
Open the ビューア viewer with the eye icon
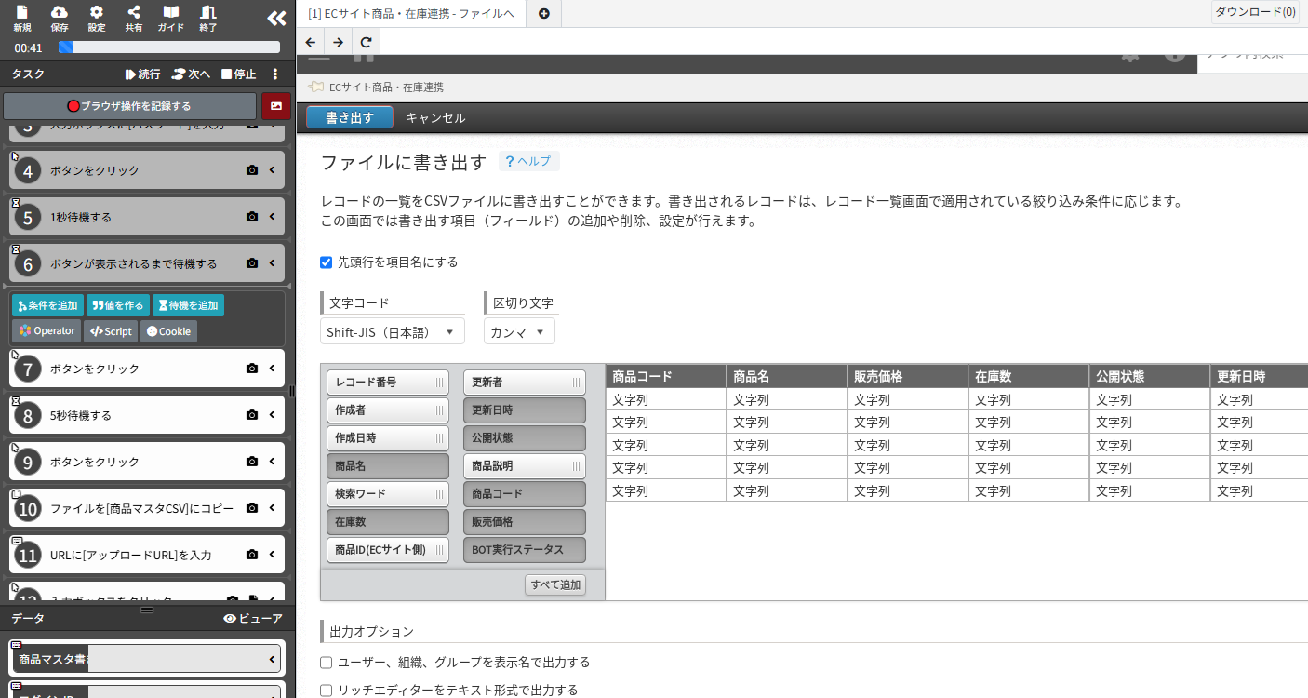coord(254,618)
